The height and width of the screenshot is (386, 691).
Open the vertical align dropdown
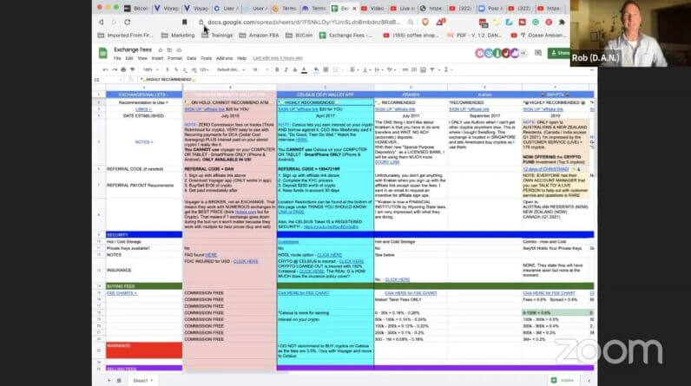click(365, 69)
